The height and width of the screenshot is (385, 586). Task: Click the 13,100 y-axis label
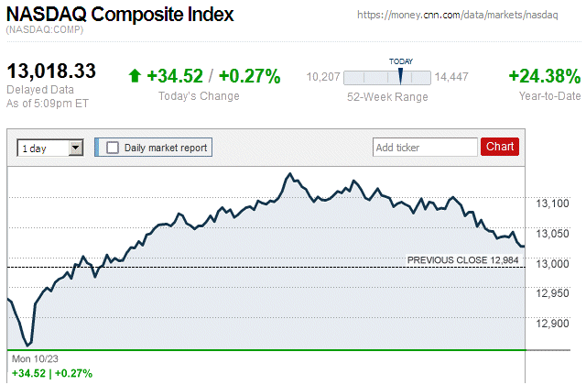tap(551, 203)
